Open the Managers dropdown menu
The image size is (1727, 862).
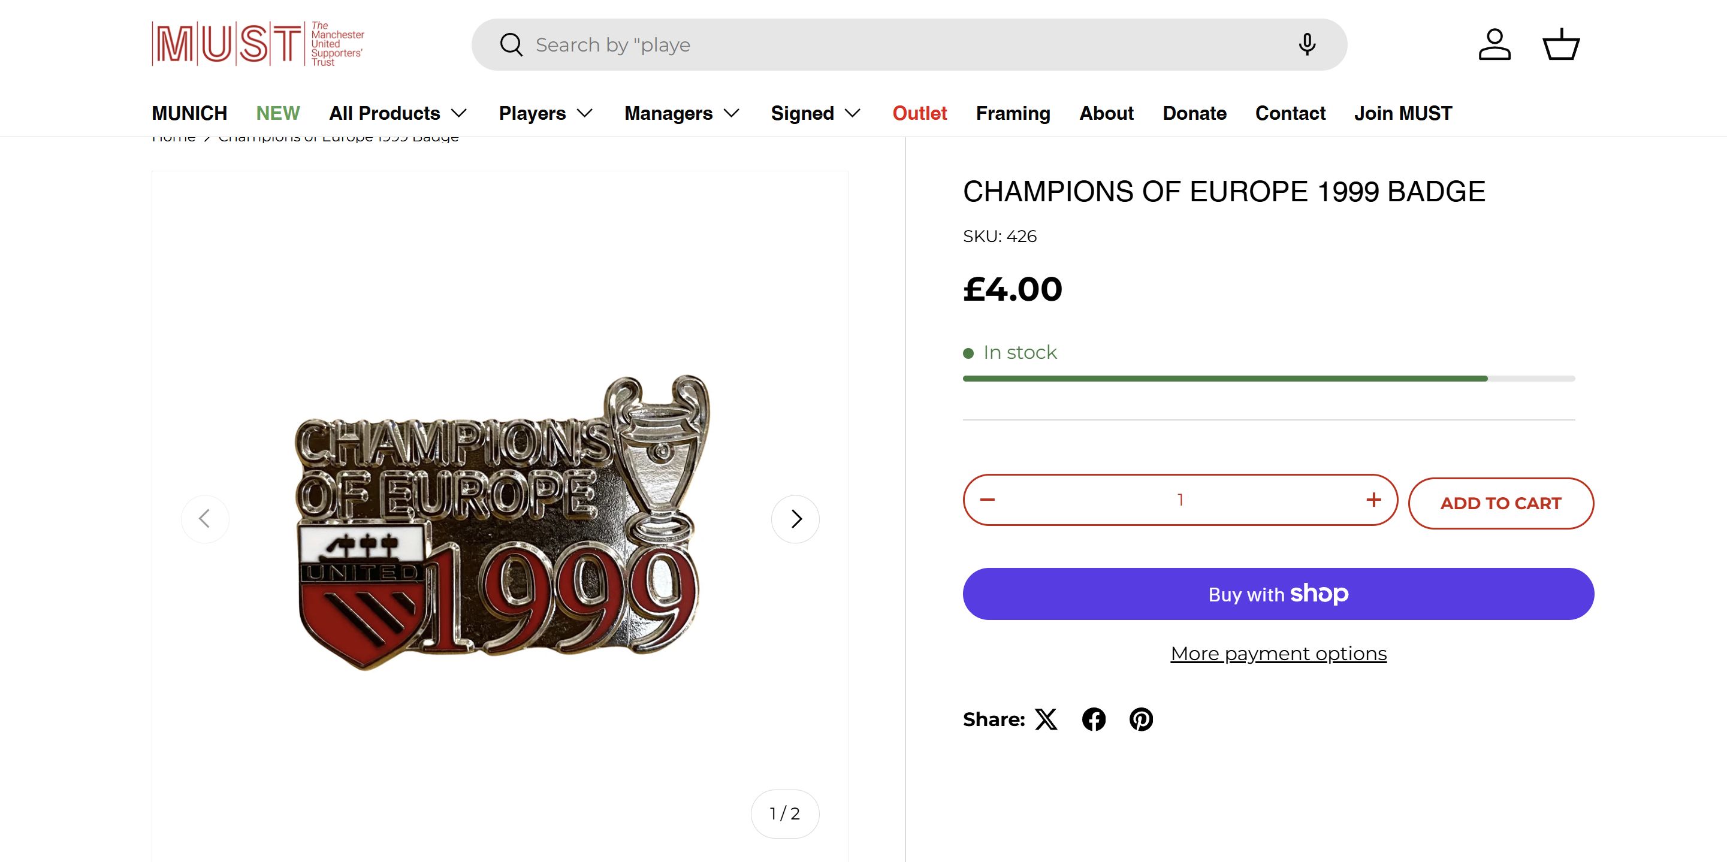coord(682,113)
